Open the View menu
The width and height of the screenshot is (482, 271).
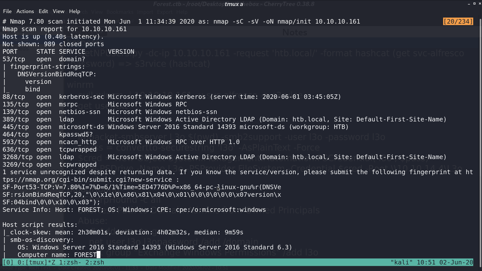point(58,11)
